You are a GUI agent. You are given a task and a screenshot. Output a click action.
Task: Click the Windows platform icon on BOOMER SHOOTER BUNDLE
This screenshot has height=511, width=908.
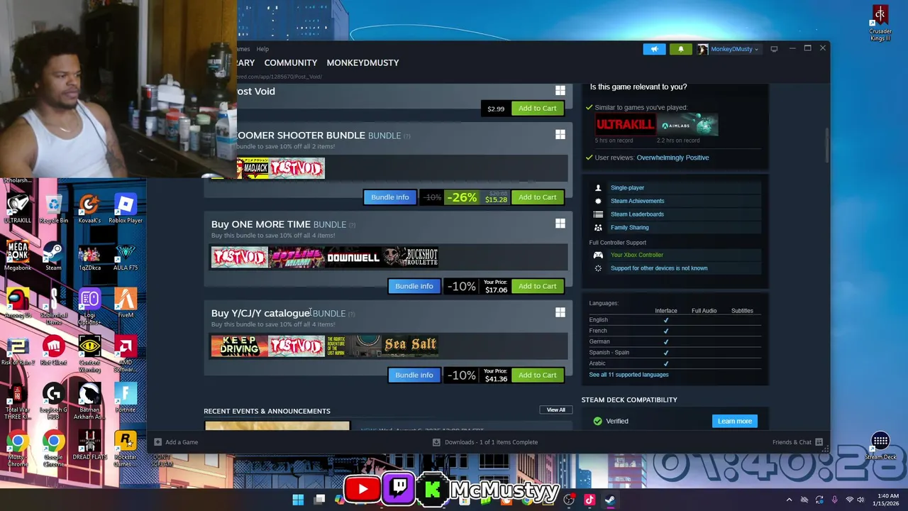pos(560,135)
